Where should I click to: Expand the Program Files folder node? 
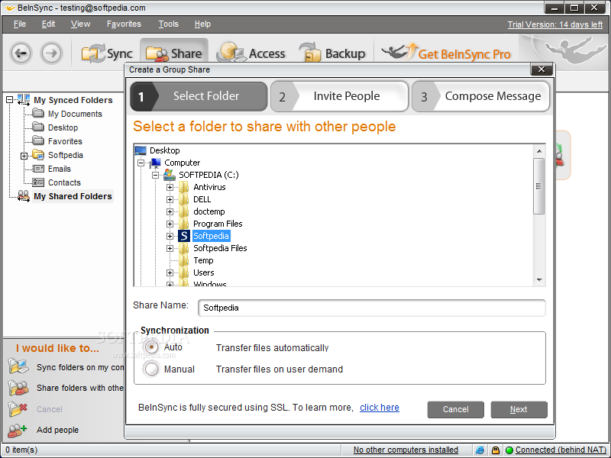(x=170, y=224)
